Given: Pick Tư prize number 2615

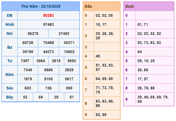Looking at the screenshot, I should (56, 61).
